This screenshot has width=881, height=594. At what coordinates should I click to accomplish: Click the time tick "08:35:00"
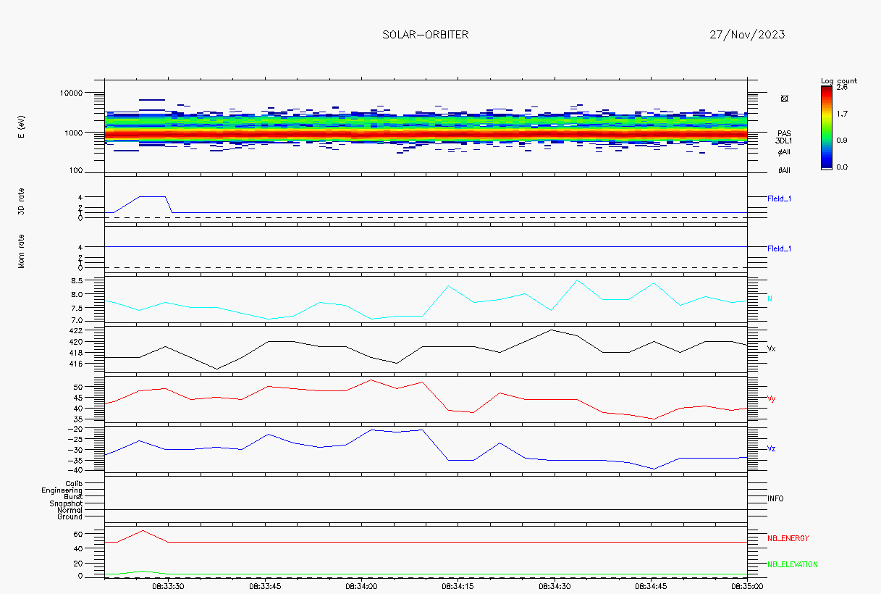[747, 585]
